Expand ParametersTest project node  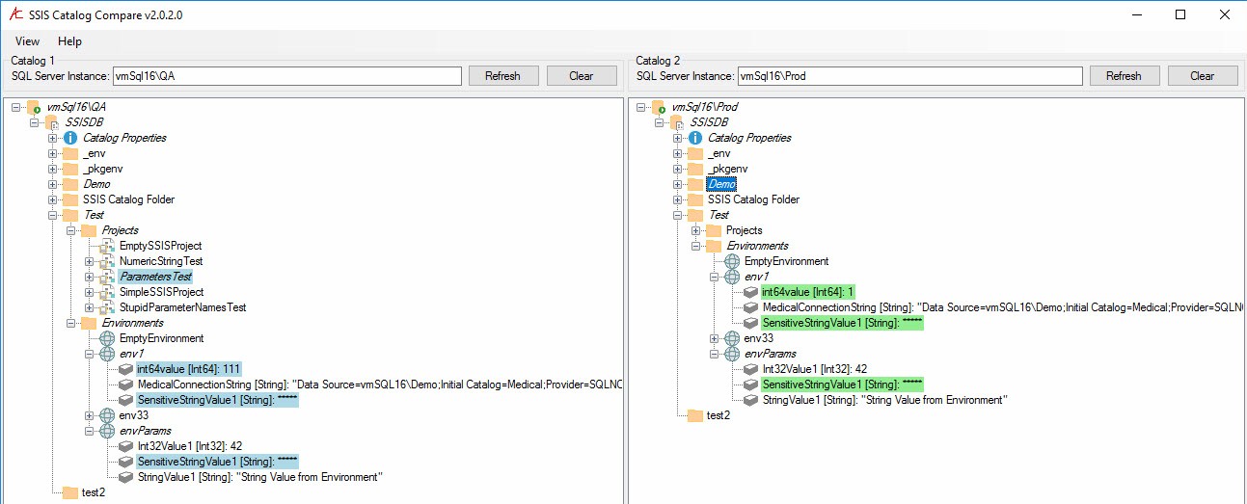pyautogui.click(x=90, y=277)
